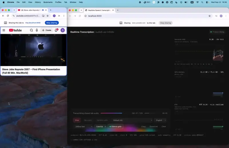Open the History menu
Viewport: 229px width, 148px height.
[x=38, y=2]
